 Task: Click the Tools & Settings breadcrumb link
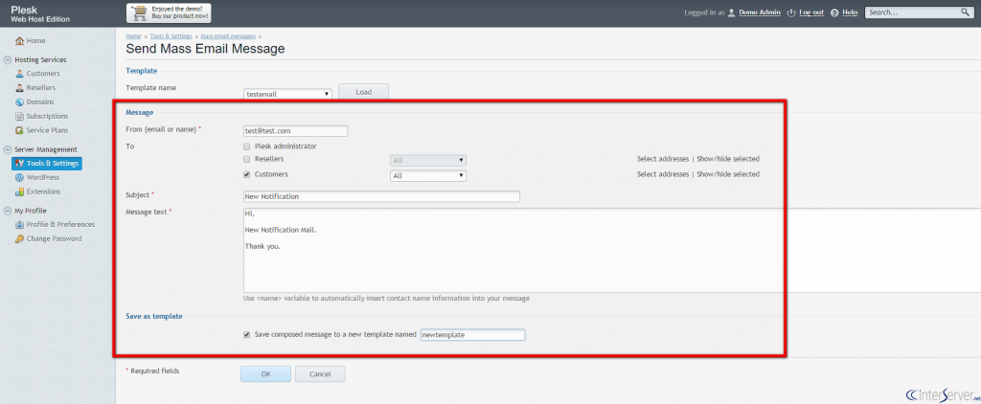click(171, 36)
